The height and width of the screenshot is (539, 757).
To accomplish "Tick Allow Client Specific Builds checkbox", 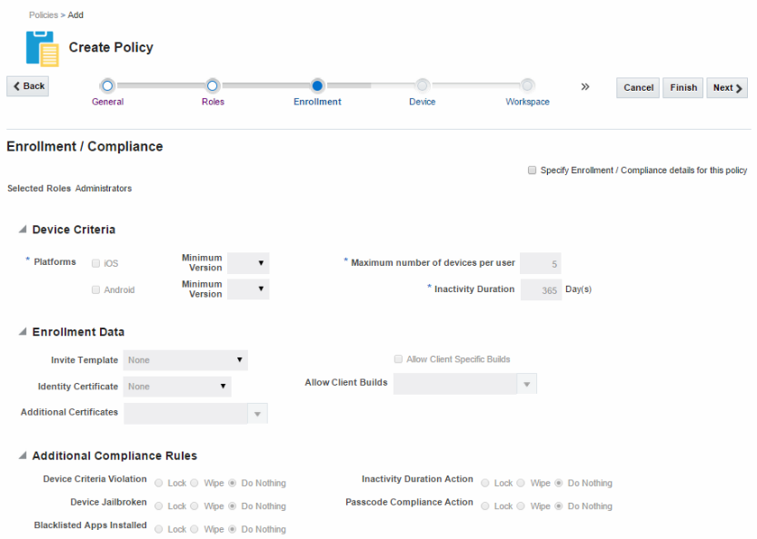I will pos(398,359).
